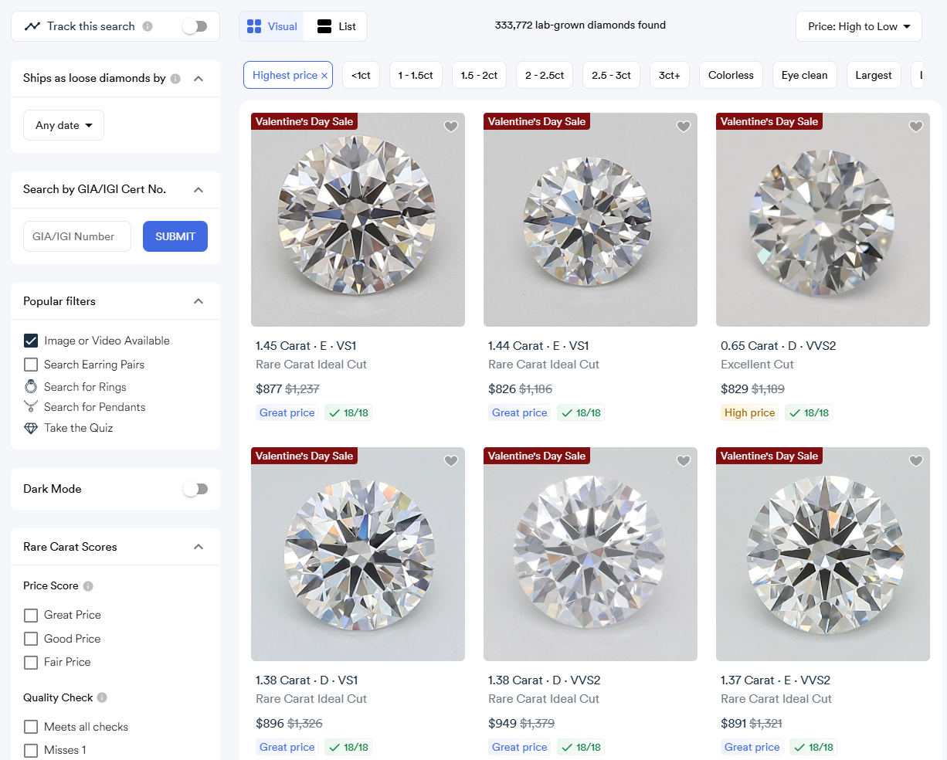Remove the Highest price filter chip

(x=324, y=76)
